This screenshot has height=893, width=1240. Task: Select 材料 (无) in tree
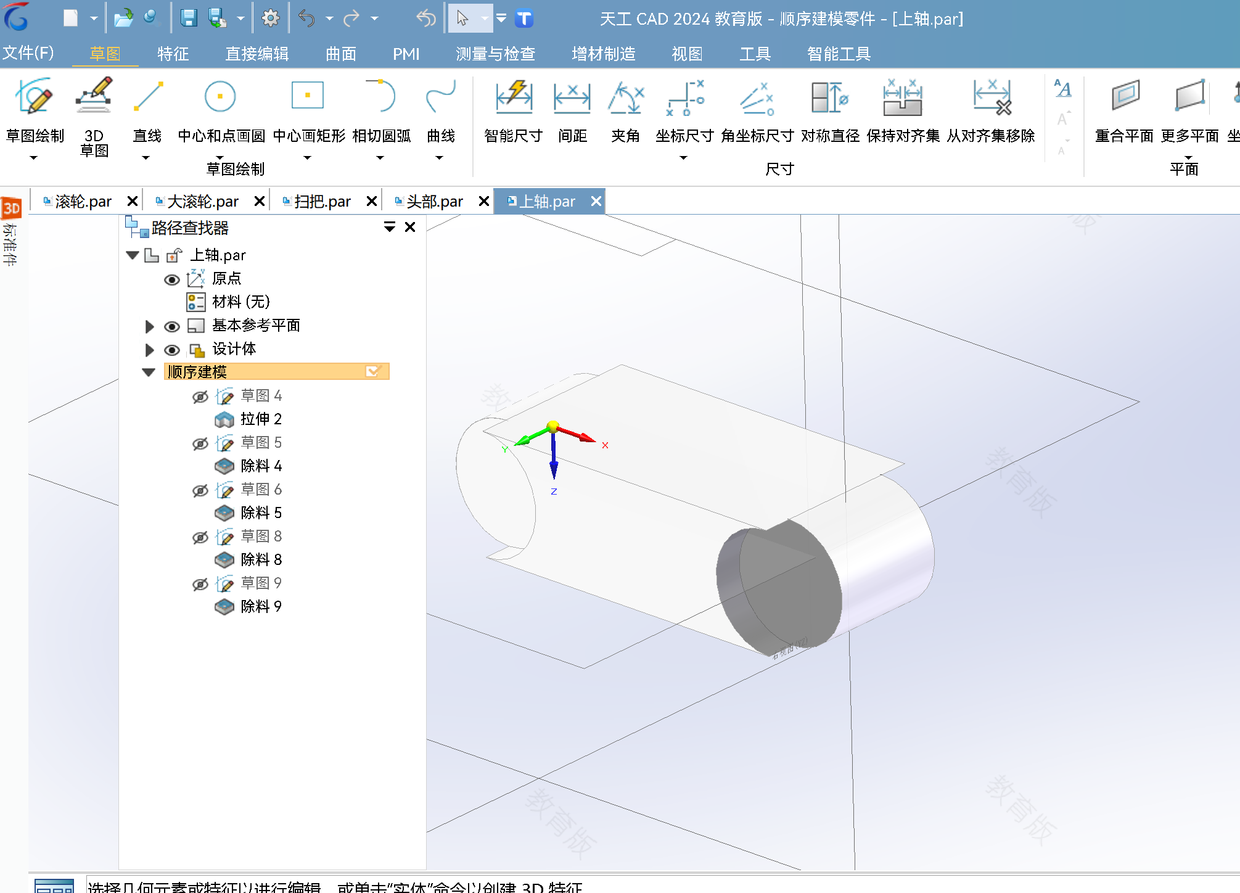click(241, 302)
